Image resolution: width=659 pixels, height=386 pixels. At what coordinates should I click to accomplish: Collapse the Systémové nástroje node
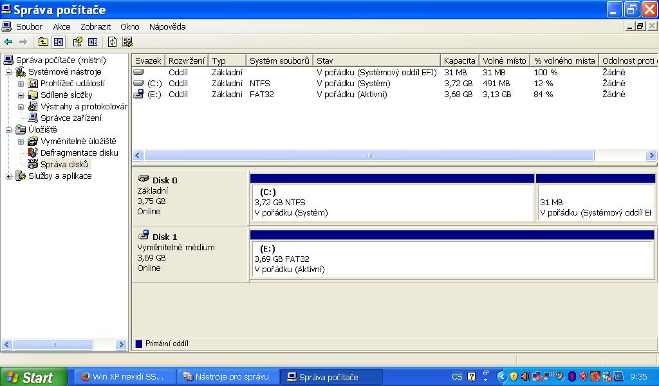click(9, 72)
